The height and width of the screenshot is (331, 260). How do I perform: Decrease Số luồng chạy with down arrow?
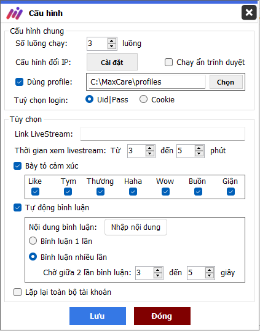point(112,46)
